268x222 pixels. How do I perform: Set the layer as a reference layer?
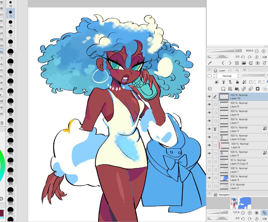pyautogui.click(x=224, y=82)
